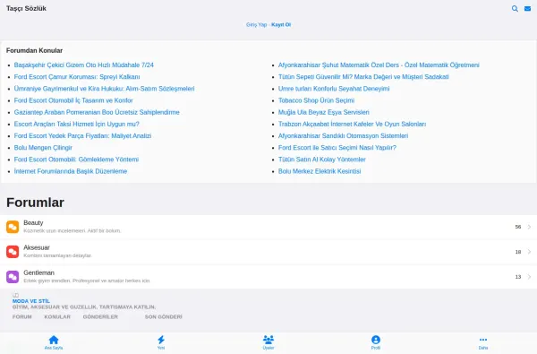537x354 pixels.
Task: Click the red Aksesuar forum icon
Action: click(13, 252)
